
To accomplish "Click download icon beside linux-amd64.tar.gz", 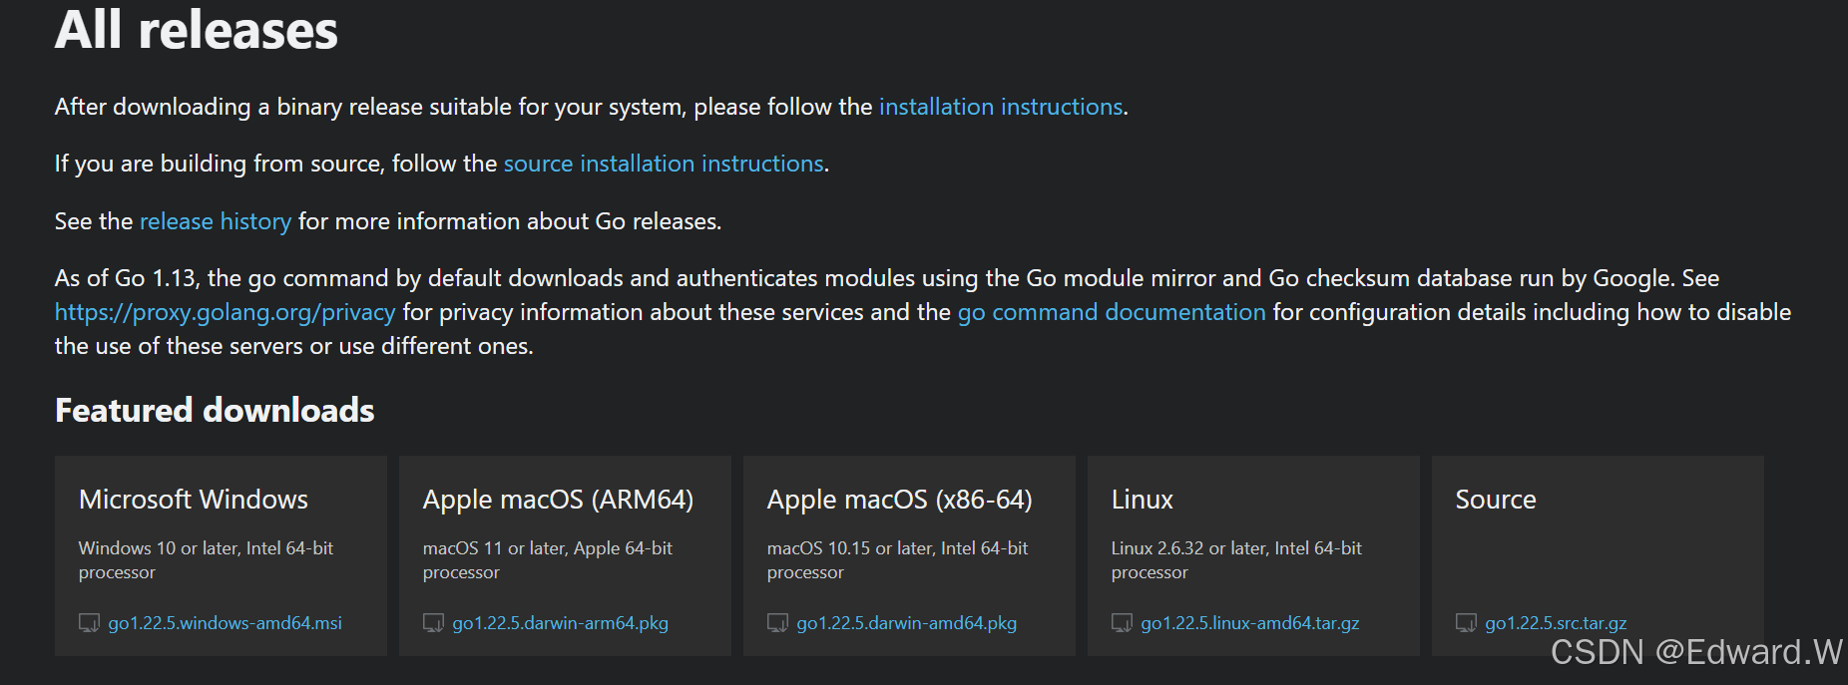I will [1122, 623].
